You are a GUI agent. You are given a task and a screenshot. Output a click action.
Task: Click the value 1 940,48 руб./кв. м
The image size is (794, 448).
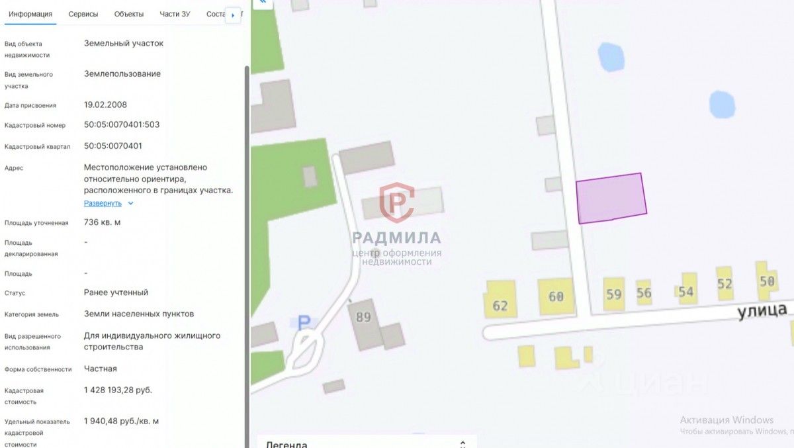coord(122,421)
